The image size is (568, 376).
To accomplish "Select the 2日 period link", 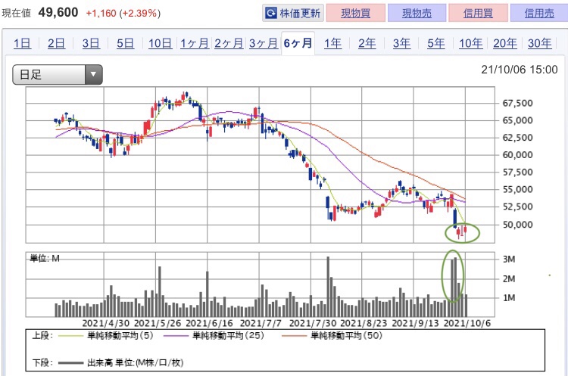I will (56, 43).
